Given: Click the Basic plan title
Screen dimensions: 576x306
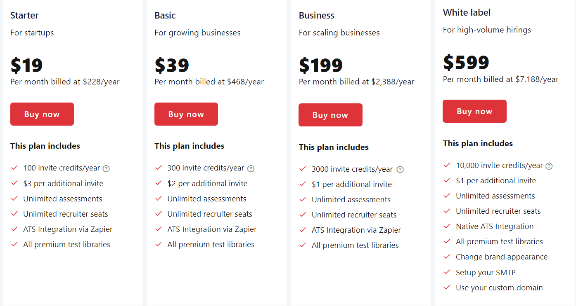Looking at the screenshot, I should click(x=164, y=15).
